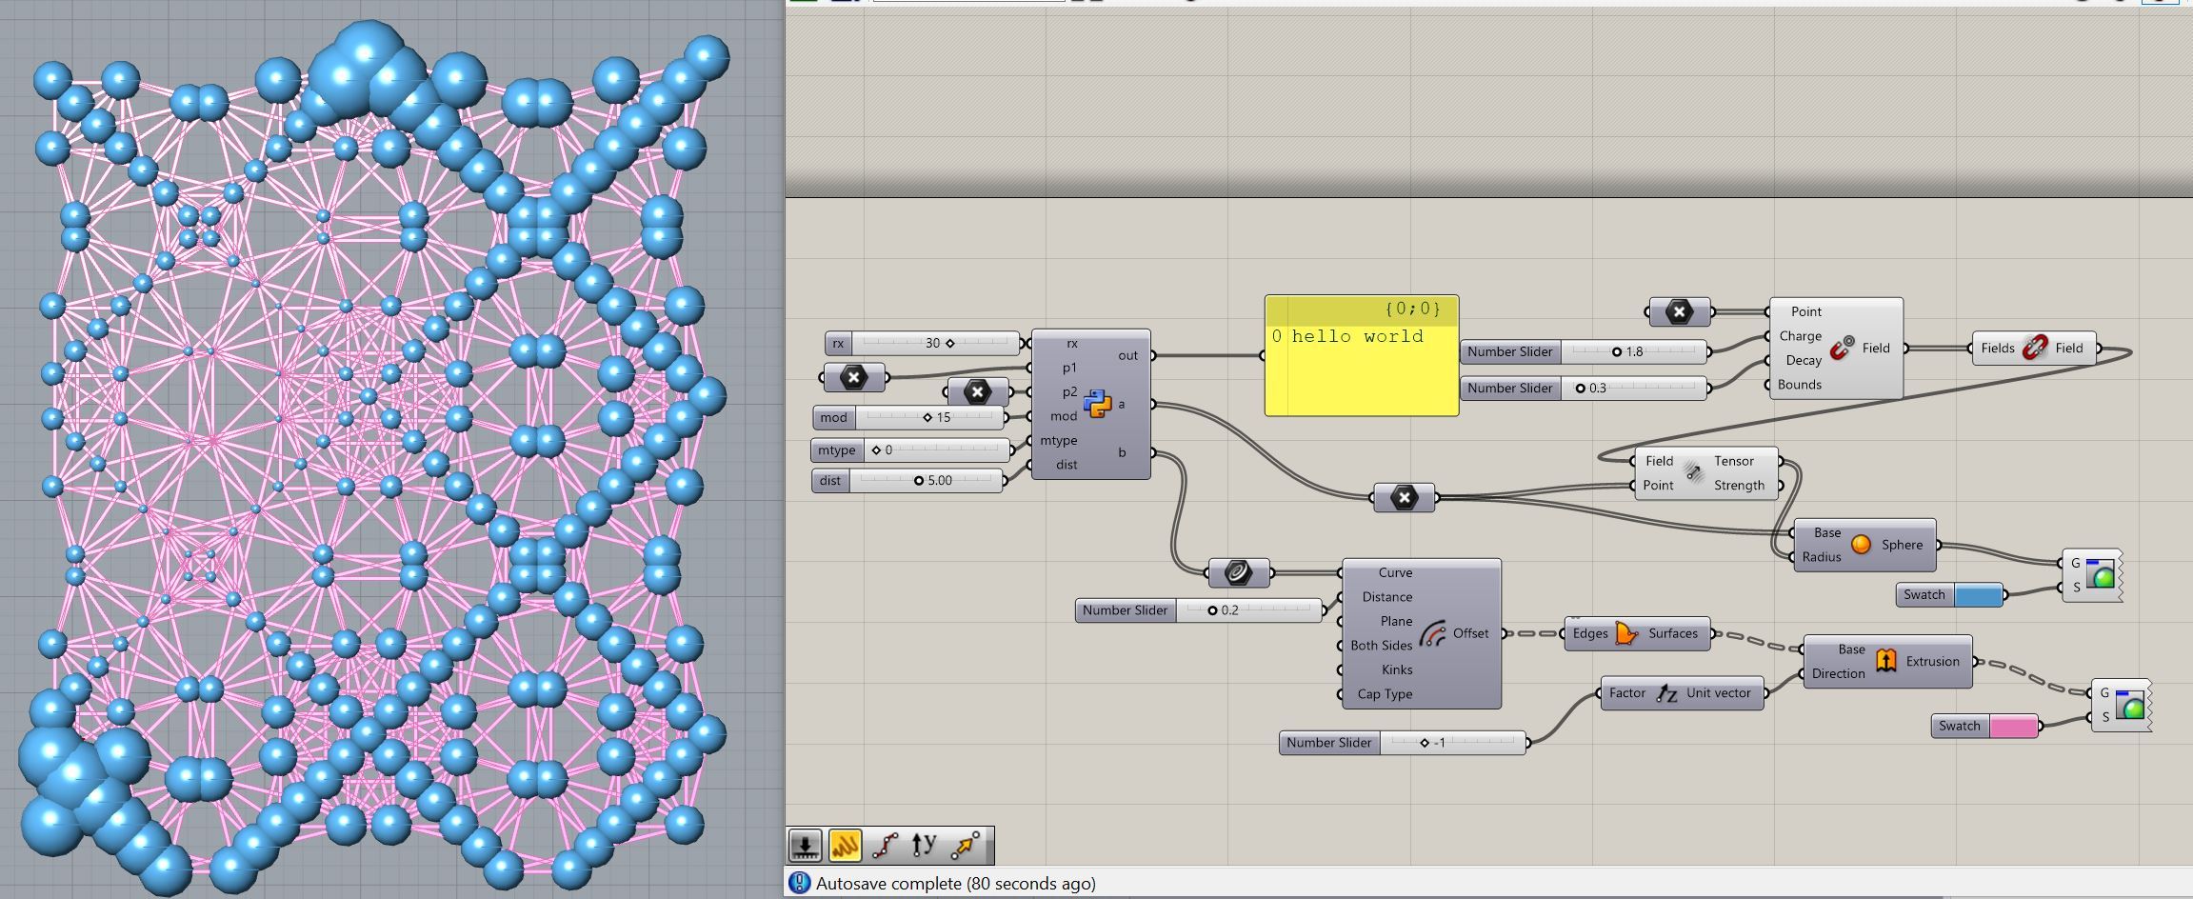2193x899 pixels.
Task: Click the Autosave complete status message
Action: pos(955,884)
